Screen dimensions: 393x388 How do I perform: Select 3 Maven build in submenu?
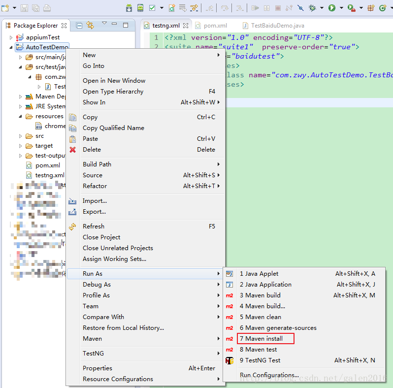coord(304,295)
